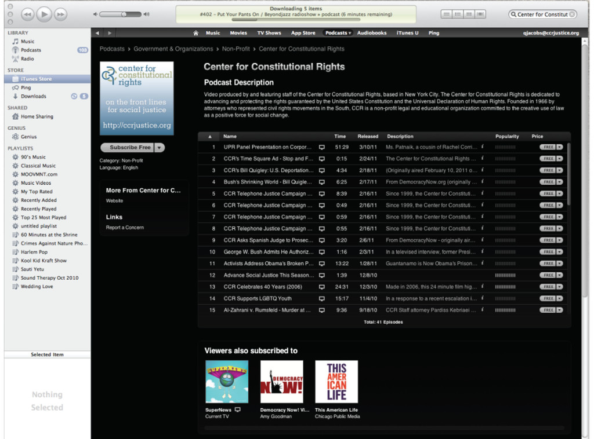
Task: Click the Subscribe Free button
Action: [127, 148]
